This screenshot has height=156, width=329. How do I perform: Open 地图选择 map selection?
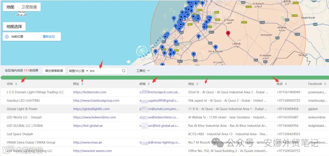click(x=14, y=26)
